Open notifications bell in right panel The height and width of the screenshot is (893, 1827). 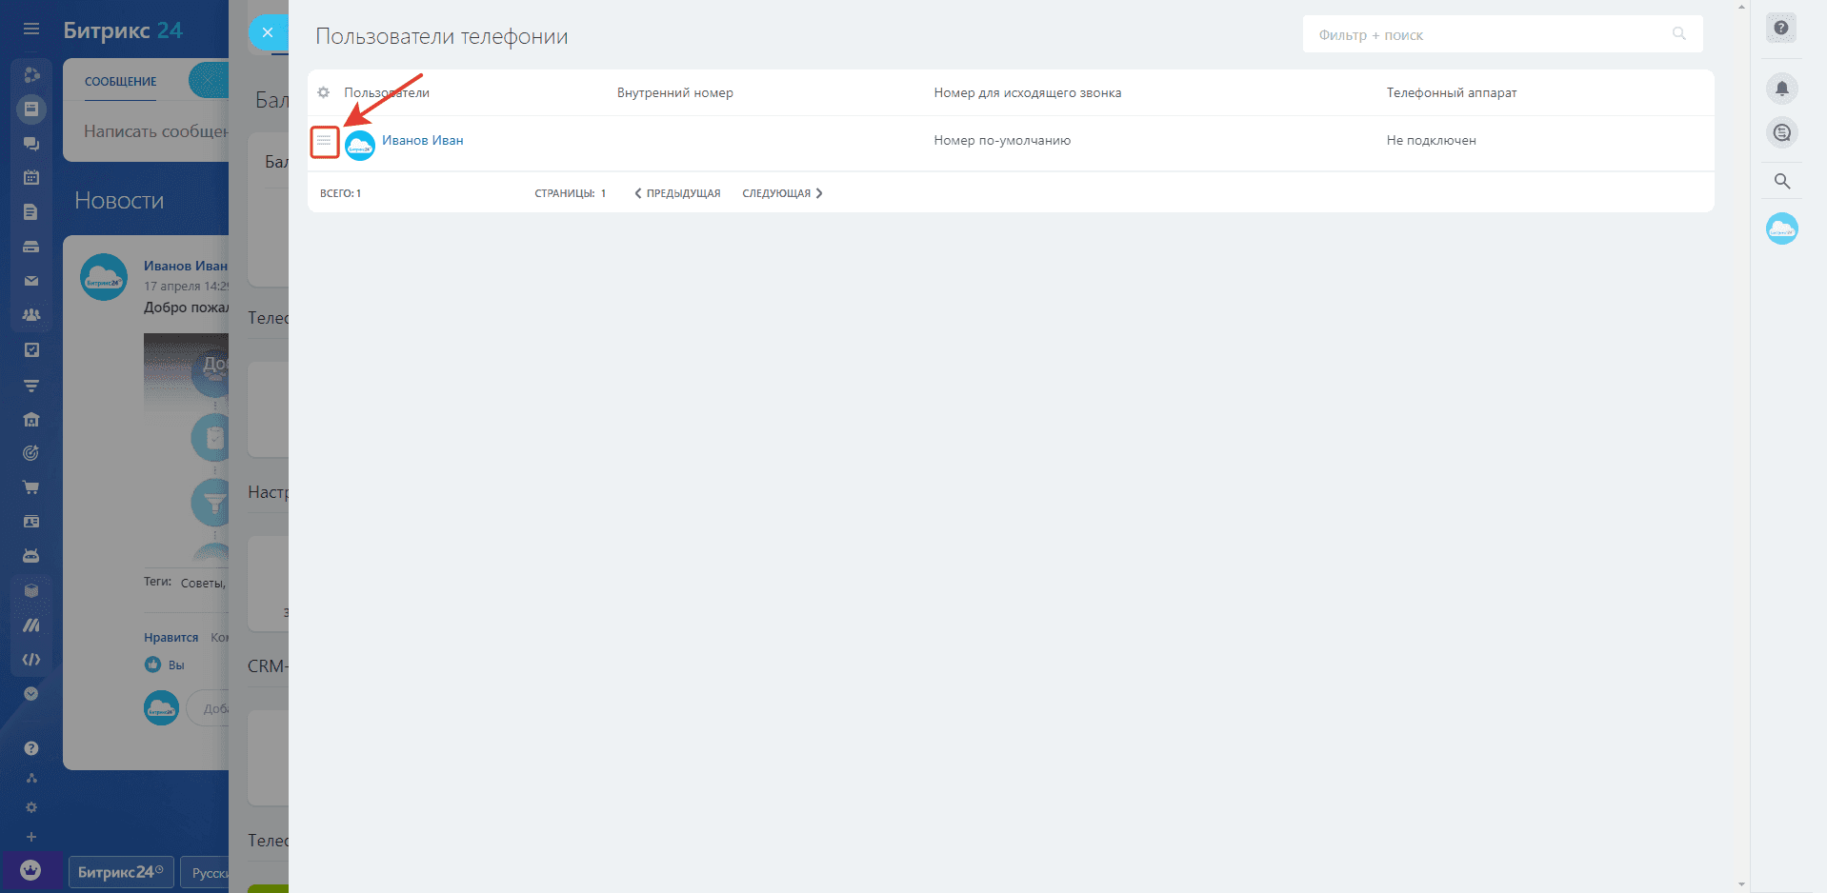(x=1781, y=89)
